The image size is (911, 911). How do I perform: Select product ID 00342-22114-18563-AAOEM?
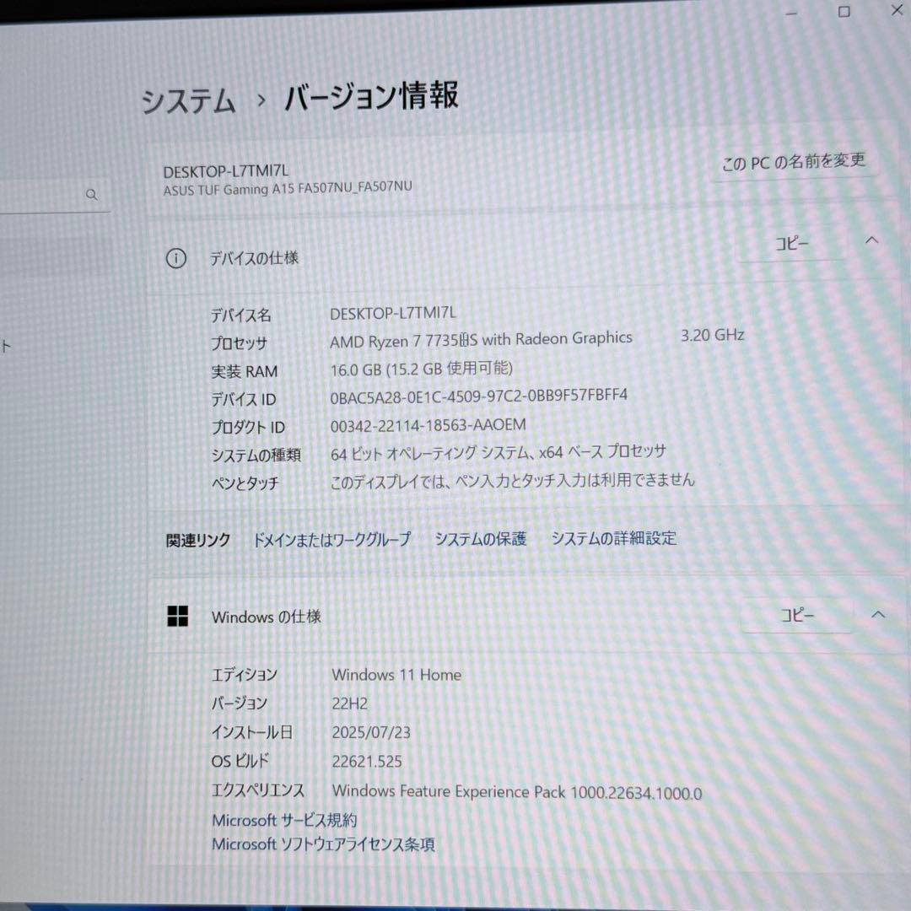[x=429, y=425]
